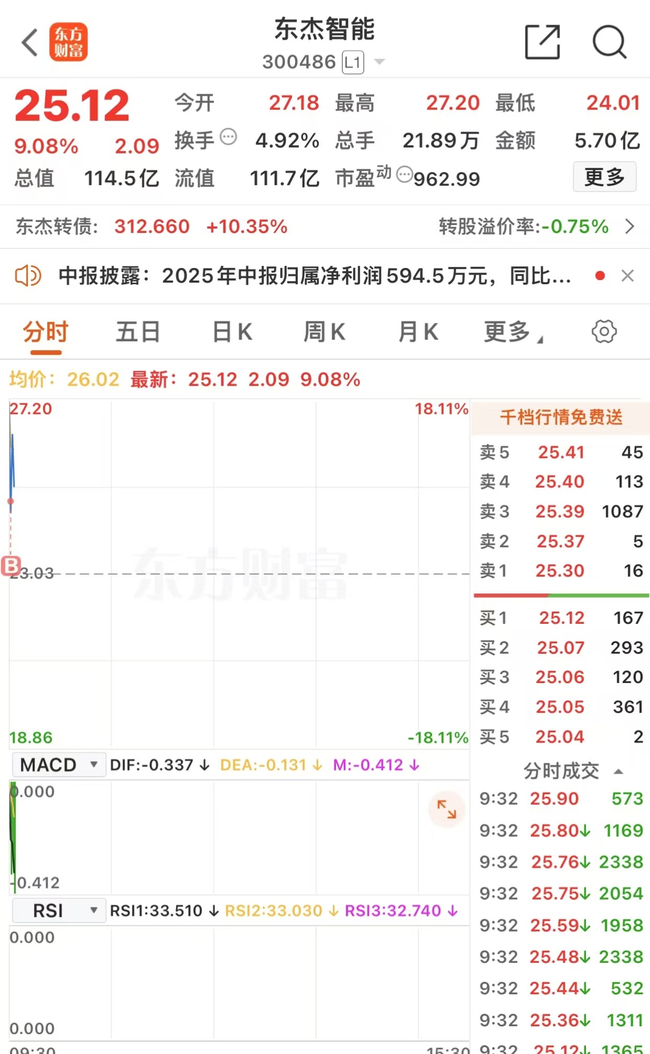Tap trade row 25.44 volume 532
The width and height of the screenshot is (650, 1054).
click(x=561, y=988)
